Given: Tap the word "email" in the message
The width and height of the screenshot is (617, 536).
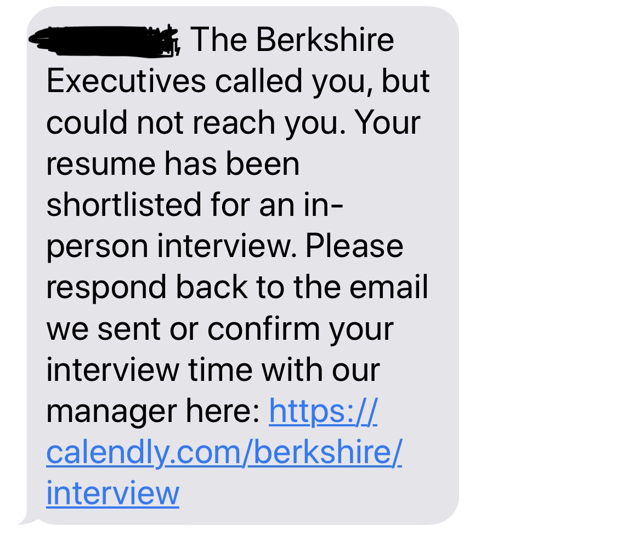Looking at the screenshot, I should click(x=388, y=287).
